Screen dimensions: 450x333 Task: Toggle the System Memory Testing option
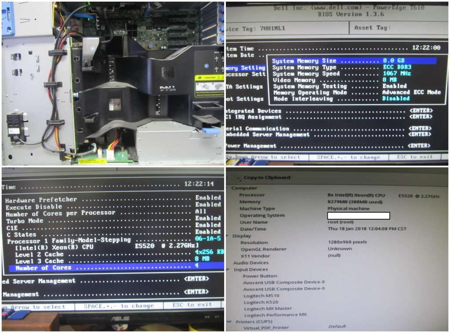coord(340,87)
